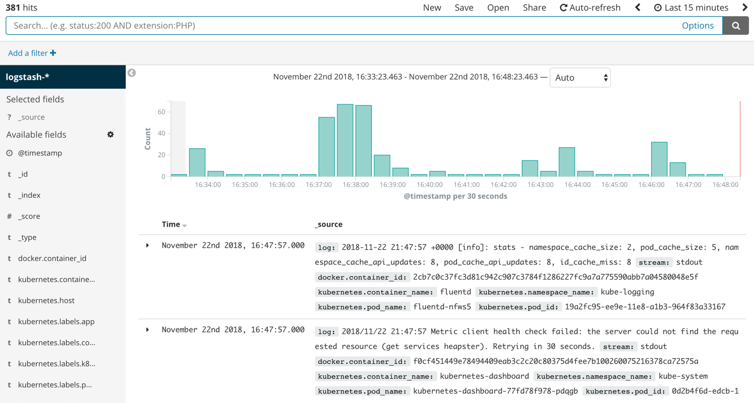This screenshot has height=403, width=754.
Task: Expand the fluentd stats log row
Action: point(148,245)
